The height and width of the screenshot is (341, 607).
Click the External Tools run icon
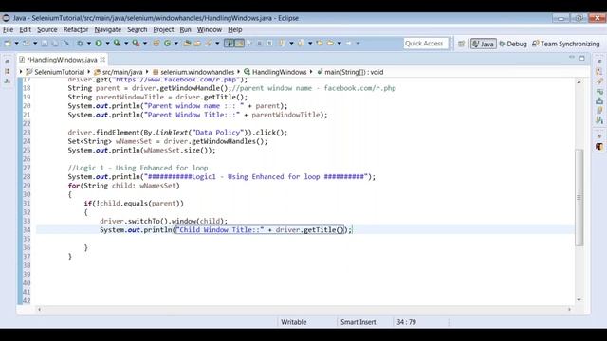(x=136, y=44)
